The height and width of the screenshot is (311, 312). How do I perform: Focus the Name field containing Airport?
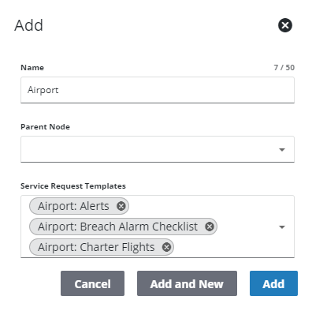158,90
